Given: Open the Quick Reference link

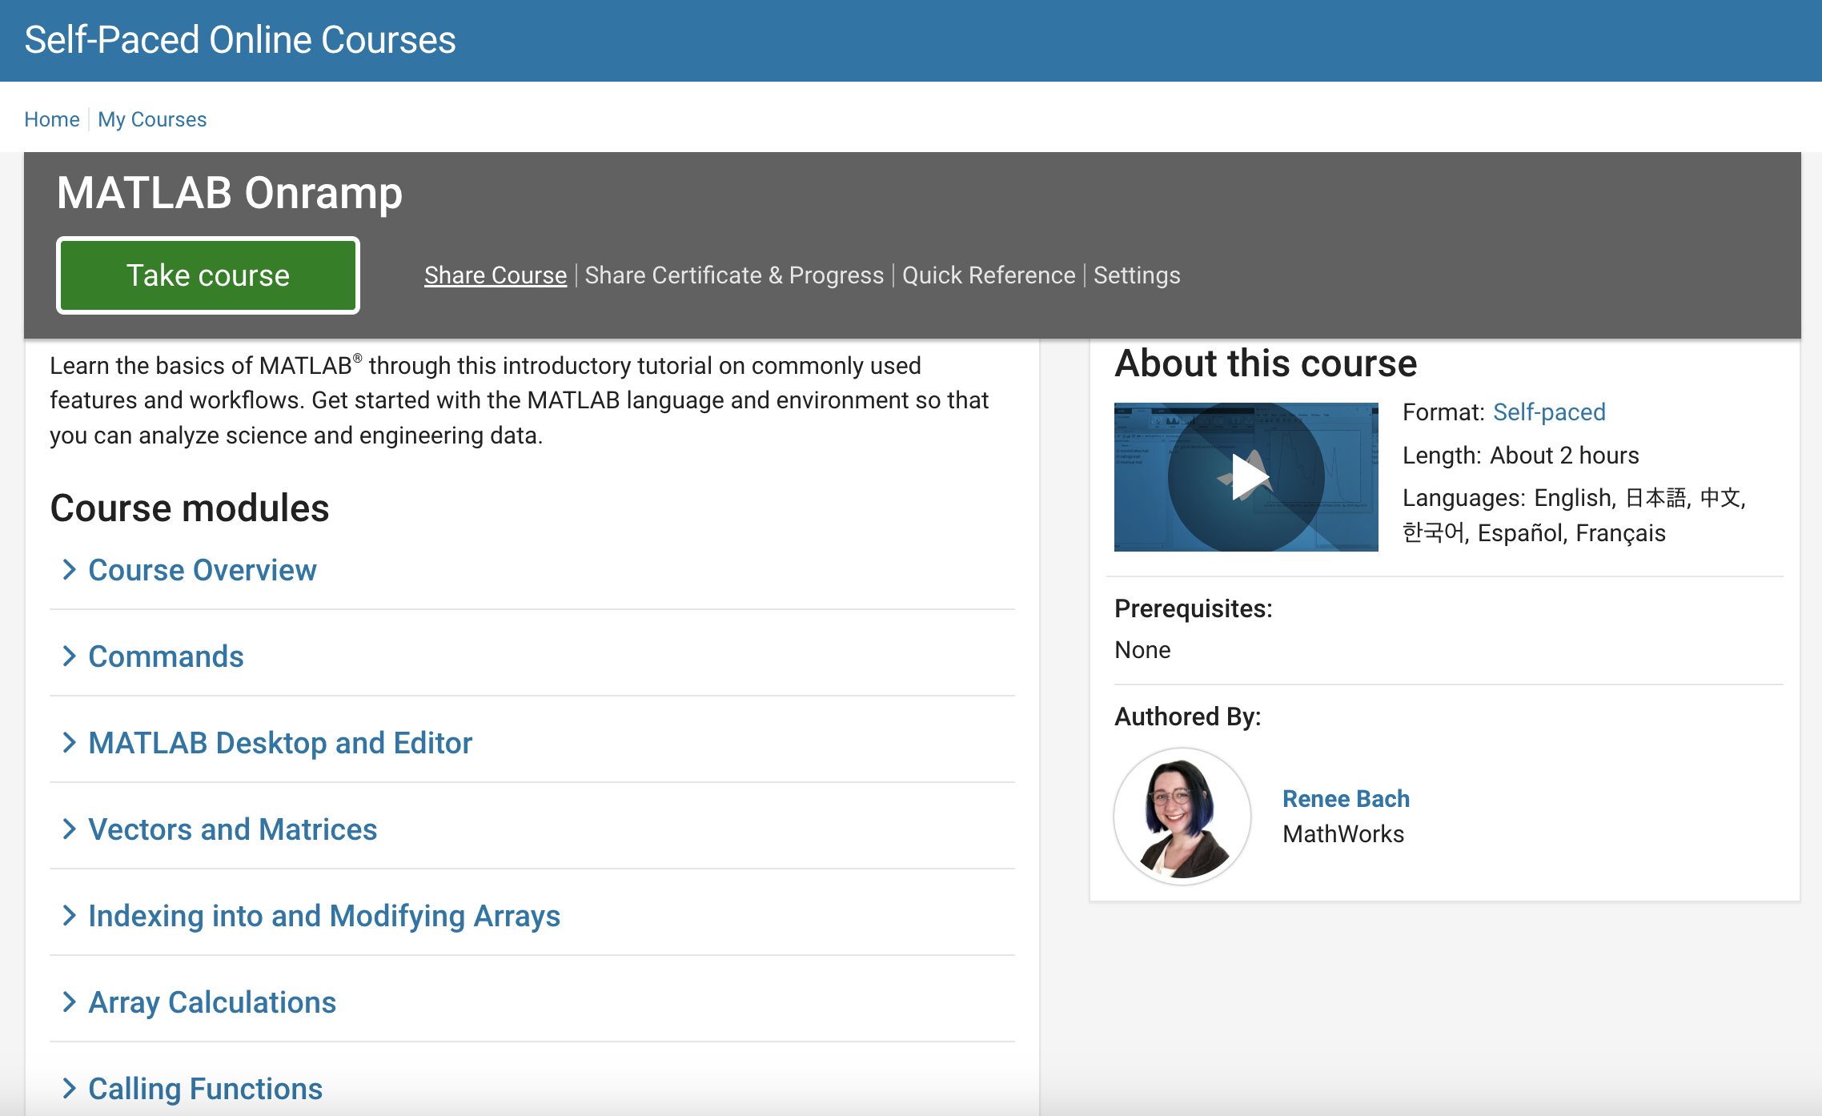Looking at the screenshot, I should pos(989,275).
